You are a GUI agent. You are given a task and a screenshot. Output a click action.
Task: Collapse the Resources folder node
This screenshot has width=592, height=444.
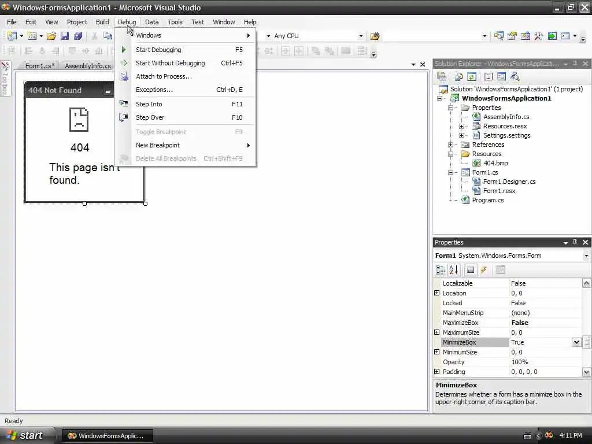(x=450, y=154)
